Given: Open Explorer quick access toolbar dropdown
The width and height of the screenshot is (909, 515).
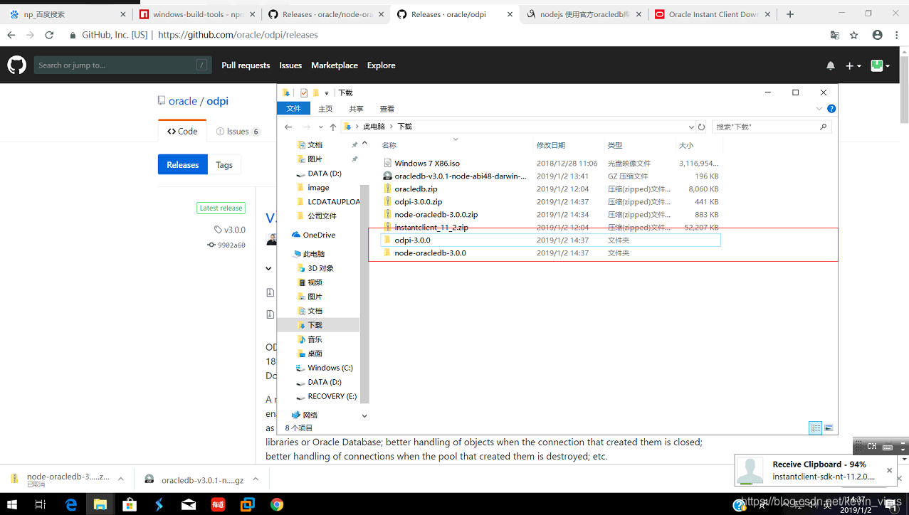Looking at the screenshot, I should point(327,93).
